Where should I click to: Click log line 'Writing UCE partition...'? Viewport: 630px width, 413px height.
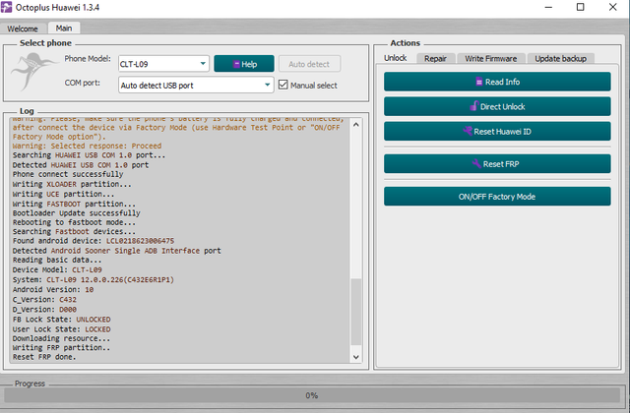click(63, 194)
